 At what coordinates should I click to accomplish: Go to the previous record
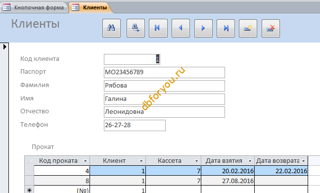point(181,28)
